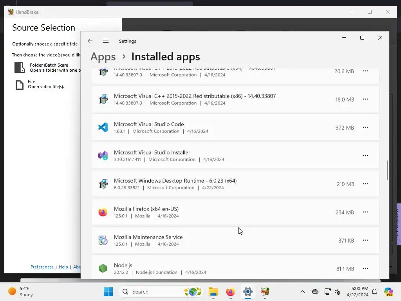401x301 pixels.
Task: Click the Microsoft Visual Studio Code app icon
Action: click(x=103, y=127)
